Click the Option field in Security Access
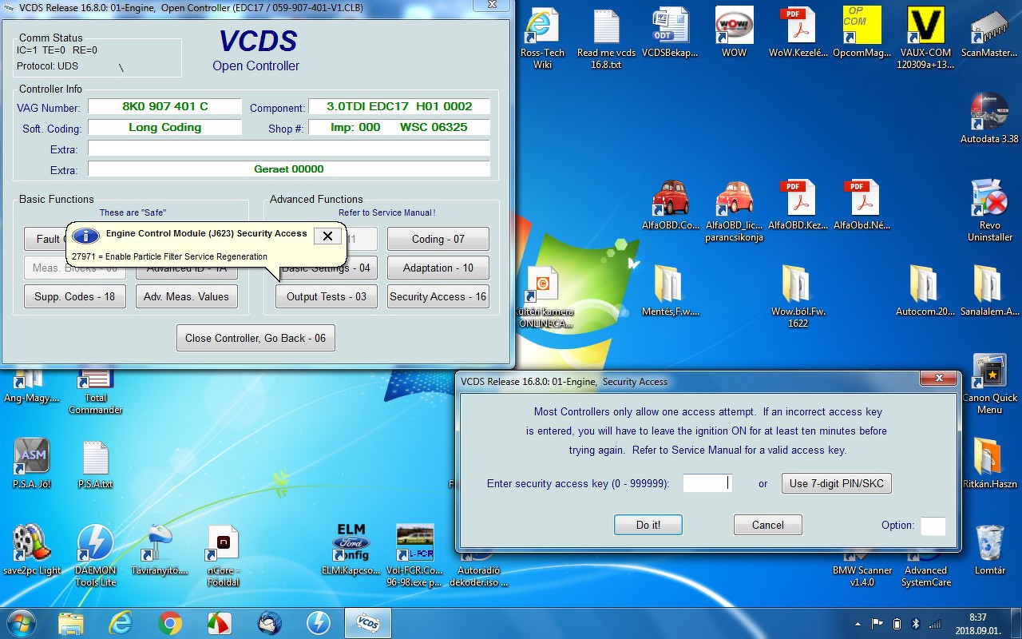The height and width of the screenshot is (639, 1022). [x=933, y=526]
